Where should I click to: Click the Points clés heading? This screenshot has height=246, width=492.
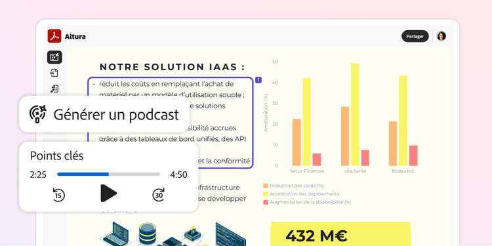point(57,155)
